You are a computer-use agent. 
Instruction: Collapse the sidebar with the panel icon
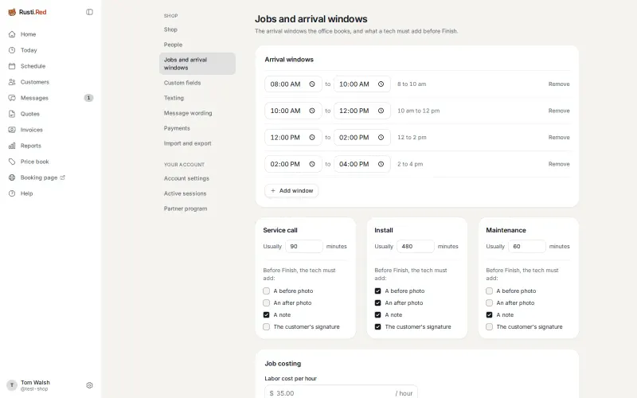[89, 12]
